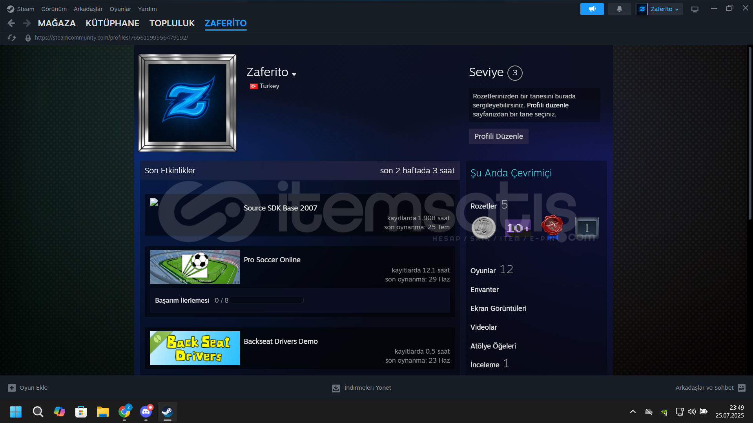Open File Explorer from taskbar

(x=103, y=412)
